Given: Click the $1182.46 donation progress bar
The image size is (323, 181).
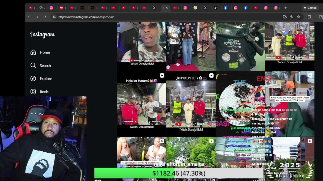Looking at the screenshot, I should point(179,173).
